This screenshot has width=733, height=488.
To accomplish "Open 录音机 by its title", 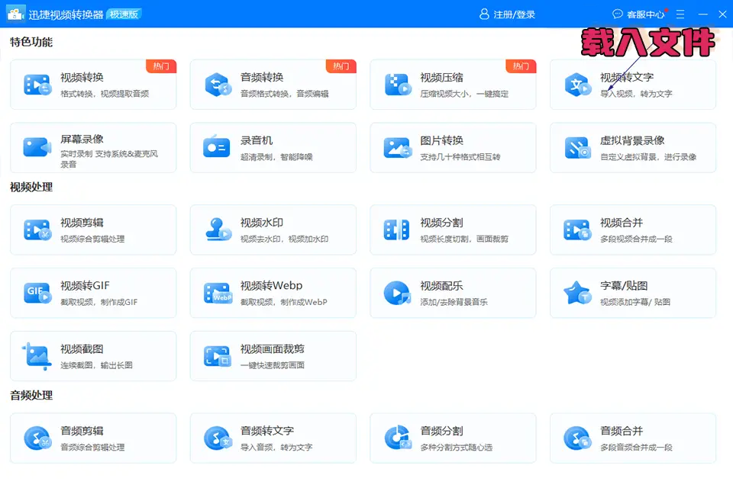I will [x=257, y=140].
